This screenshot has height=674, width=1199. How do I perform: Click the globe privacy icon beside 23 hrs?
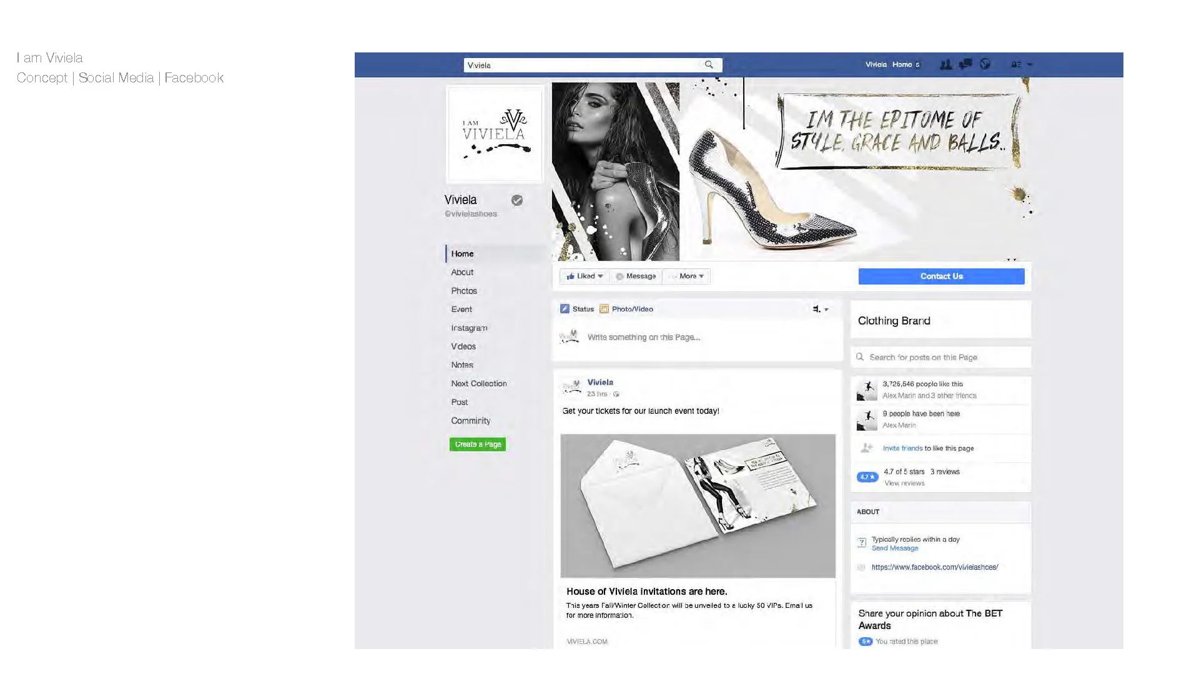[616, 394]
